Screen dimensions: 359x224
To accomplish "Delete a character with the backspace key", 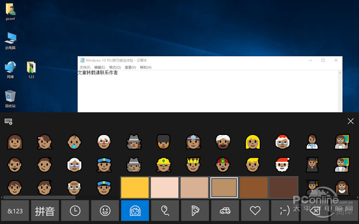I will [x=315, y=211].
